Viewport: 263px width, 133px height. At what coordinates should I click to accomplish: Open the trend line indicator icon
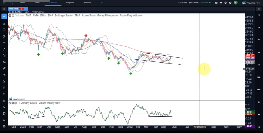tap(4, 43)
